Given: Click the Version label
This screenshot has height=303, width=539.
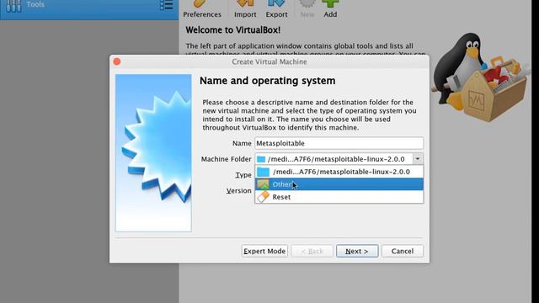Looking at the screenshot, I should click(239, 191).
